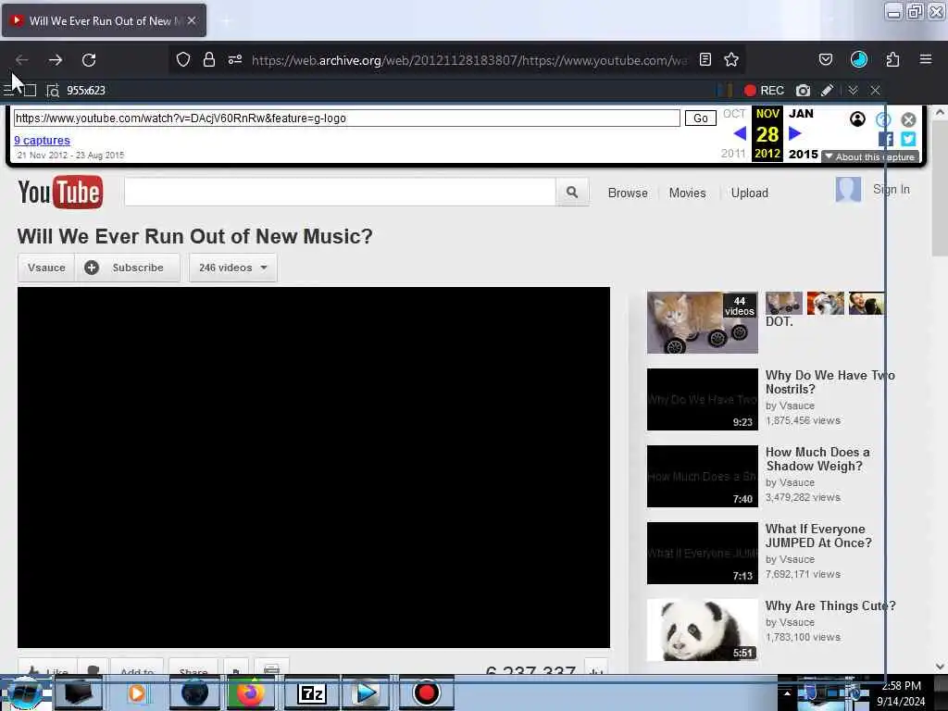This screenshot has width=948, height=711.
Task: Open the 9 captures link
Action: click(42, 141)
